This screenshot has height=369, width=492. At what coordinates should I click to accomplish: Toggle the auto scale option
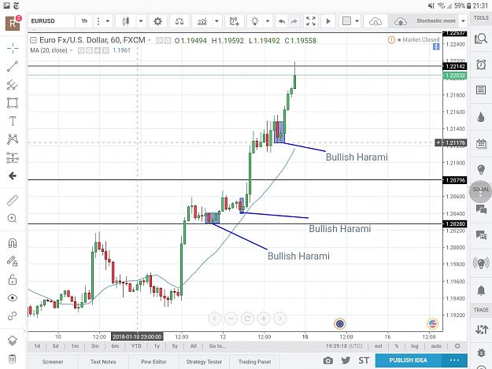click(x=436, y=346)
